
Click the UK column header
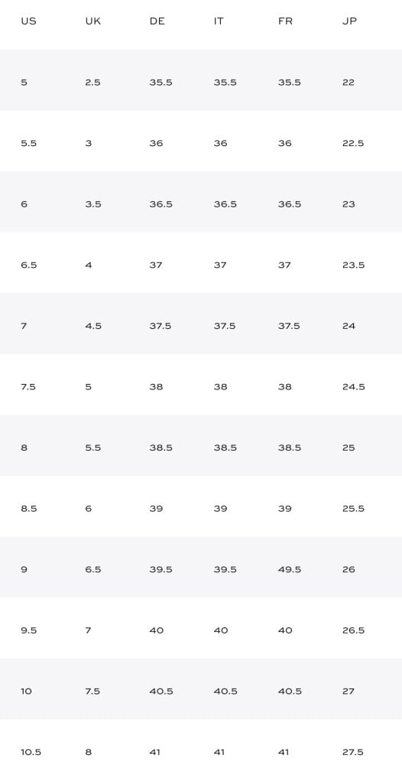coord(93,21)
